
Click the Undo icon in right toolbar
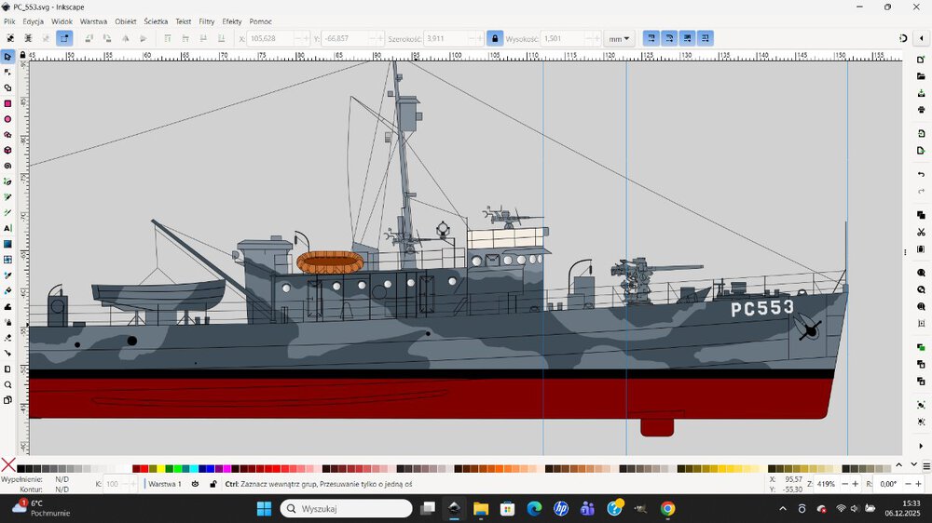click(921, 174)
